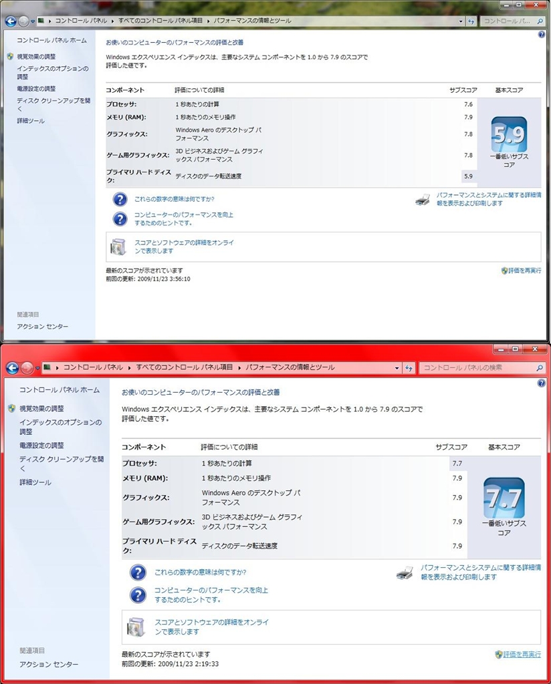Open 電源設定の調整 in upper window
This screenshot has width=551, height=684.
36,89
